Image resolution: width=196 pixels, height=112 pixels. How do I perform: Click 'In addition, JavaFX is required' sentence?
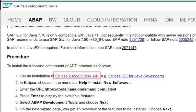point(72,48)
